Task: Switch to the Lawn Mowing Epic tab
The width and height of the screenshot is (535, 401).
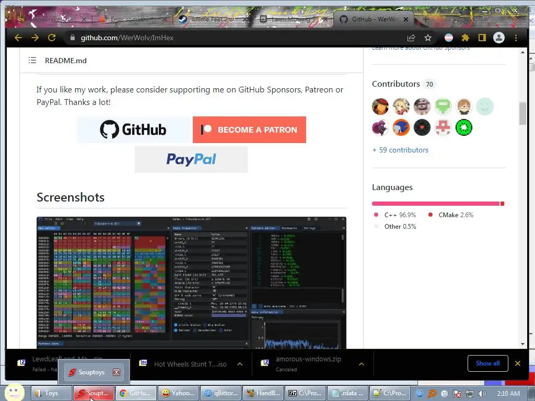Action: [294, 19]
